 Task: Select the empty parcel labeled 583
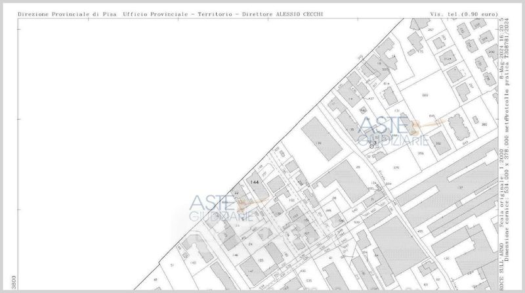pyautogui.click(x=425, y=96)
